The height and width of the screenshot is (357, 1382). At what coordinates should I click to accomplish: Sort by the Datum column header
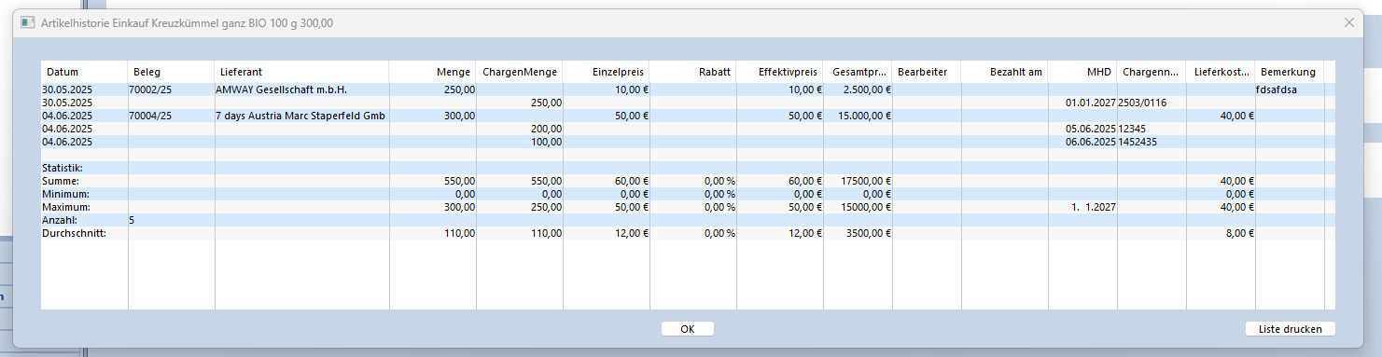[x=85, y=72]
